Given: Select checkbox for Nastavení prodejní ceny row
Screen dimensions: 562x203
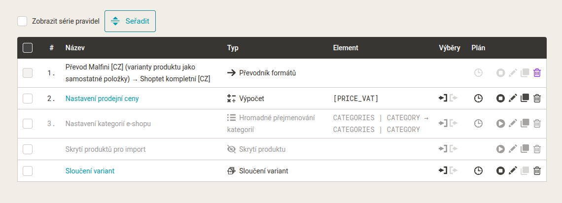Looking at the screenshot, I should (x=28, y=99).
